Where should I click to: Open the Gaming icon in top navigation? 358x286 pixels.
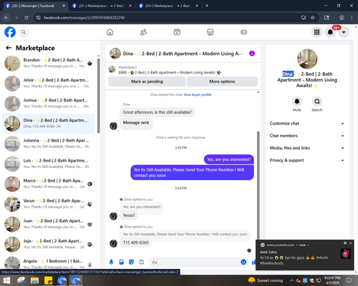click(243, 32)
